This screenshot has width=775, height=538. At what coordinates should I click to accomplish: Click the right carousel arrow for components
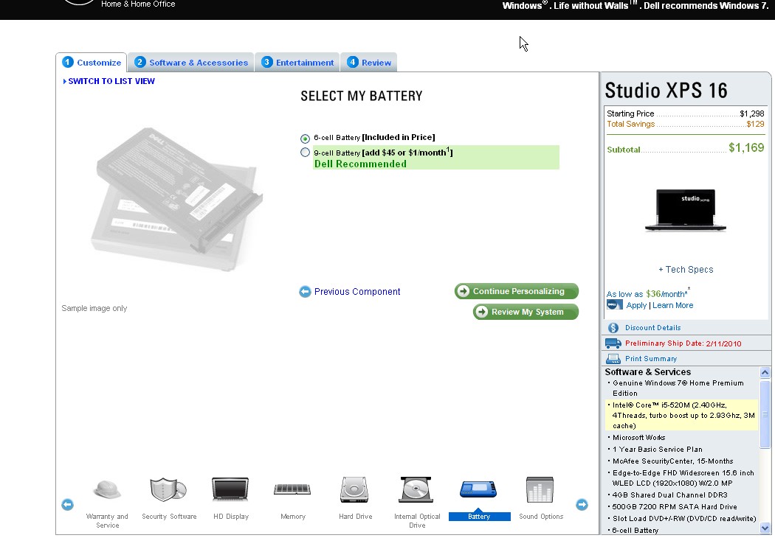[x=582, y=504]
